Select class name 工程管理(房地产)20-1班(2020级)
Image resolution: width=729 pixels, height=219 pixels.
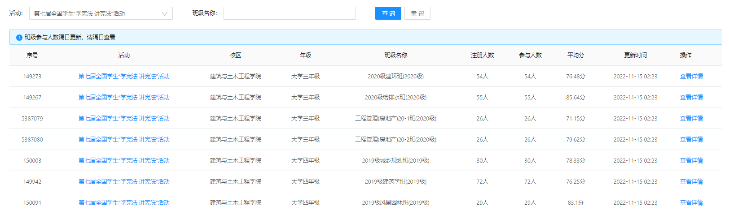(396, 118)
